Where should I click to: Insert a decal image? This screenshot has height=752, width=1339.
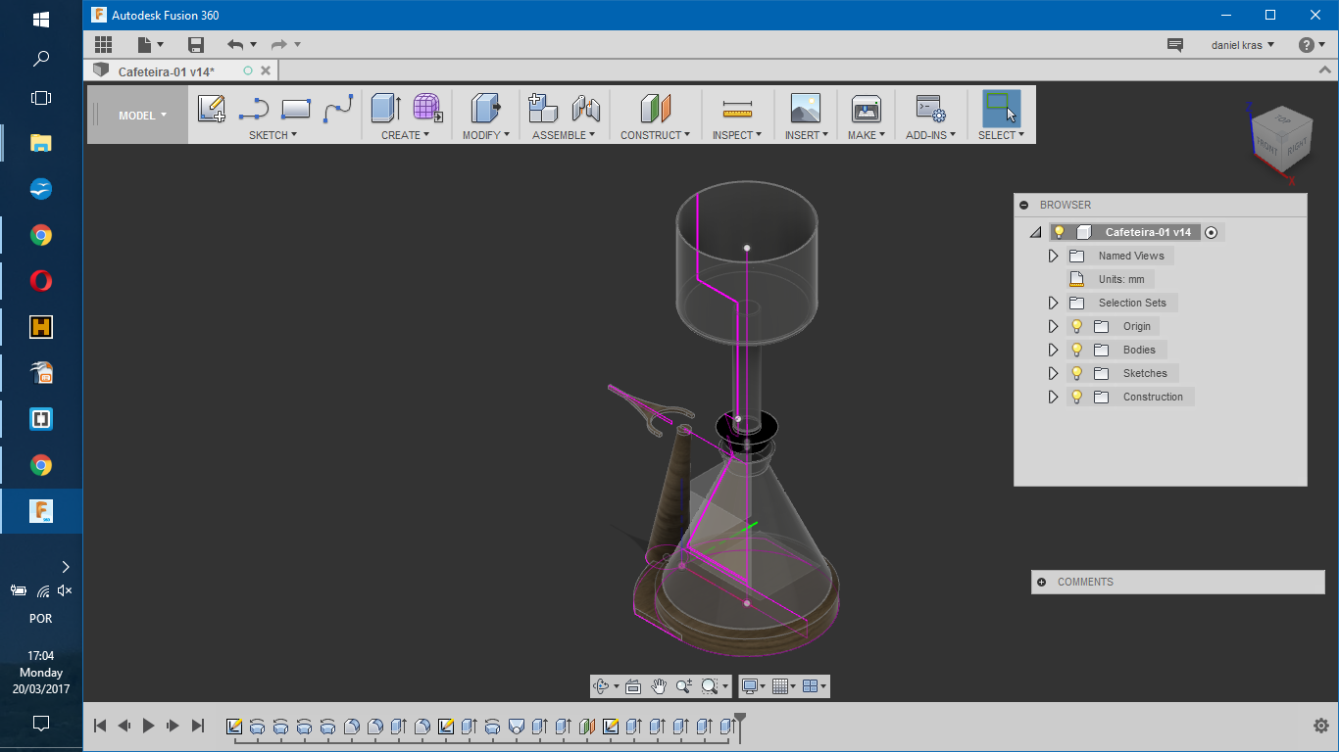pyautogui.click(x=805, y=108)
